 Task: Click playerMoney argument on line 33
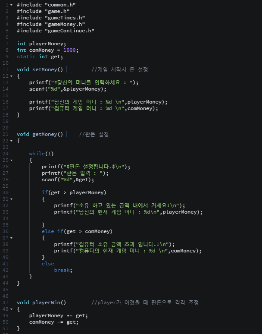pos(180,212)
